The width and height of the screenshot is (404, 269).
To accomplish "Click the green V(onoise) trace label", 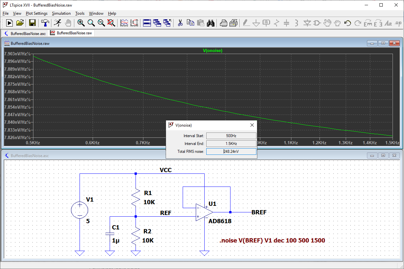I will coord(212,51).
